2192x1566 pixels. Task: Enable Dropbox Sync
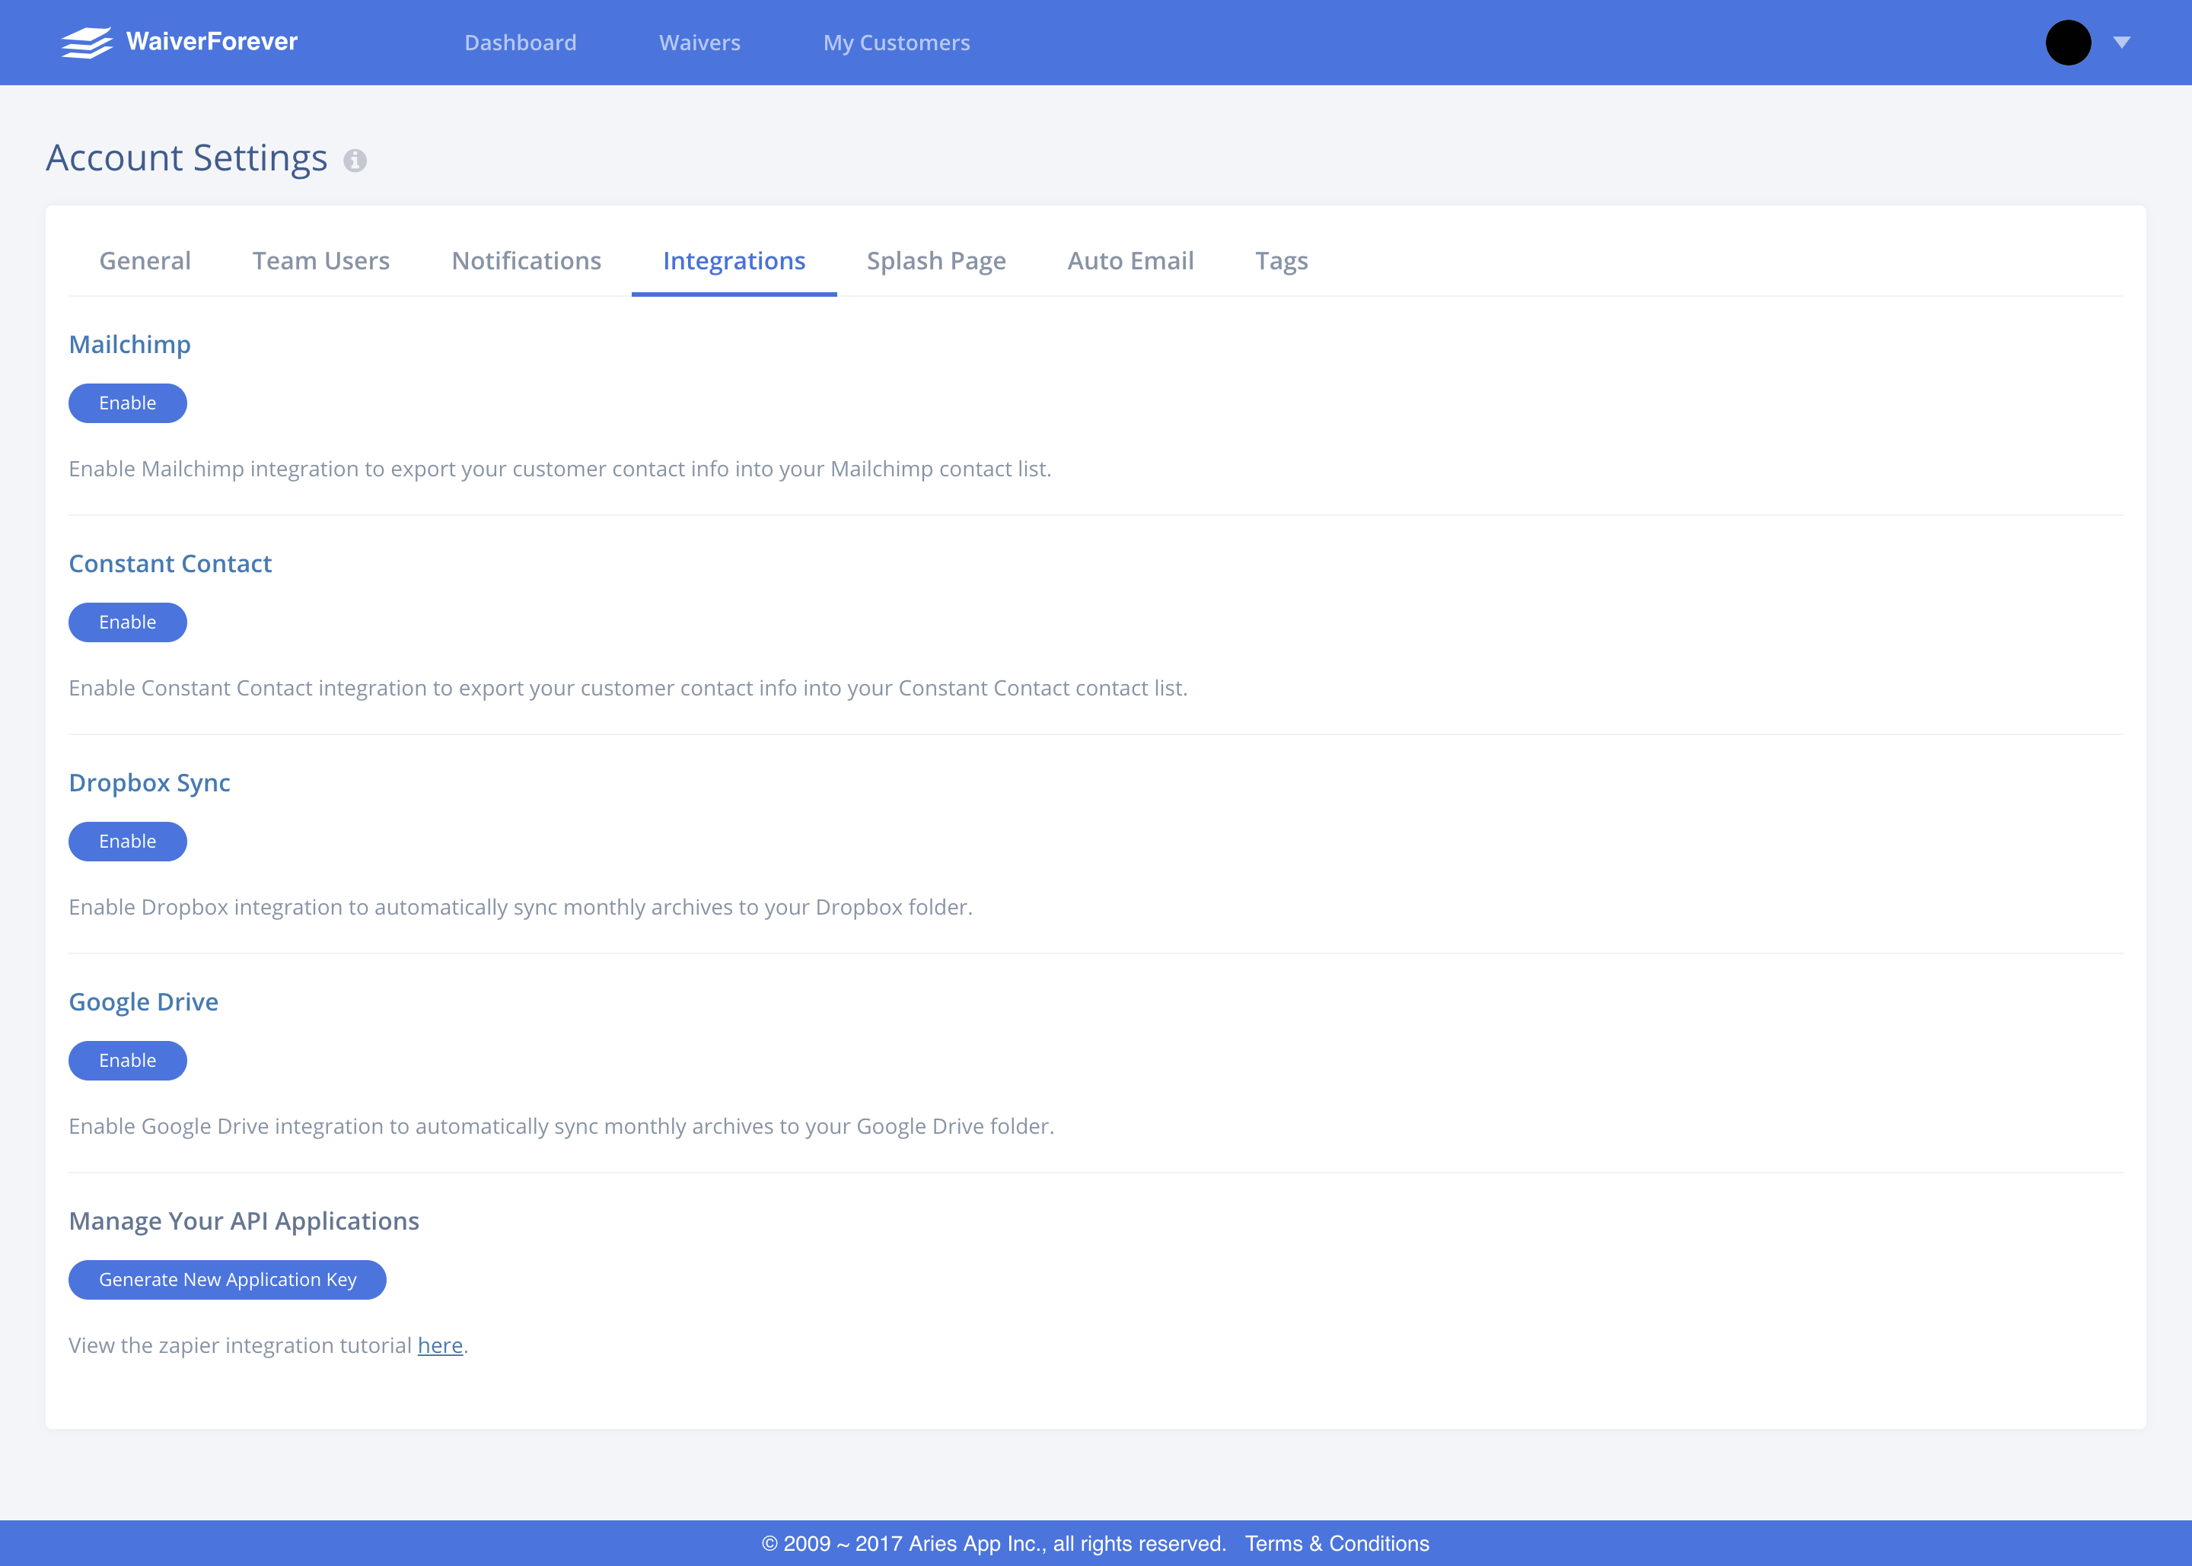127,841
